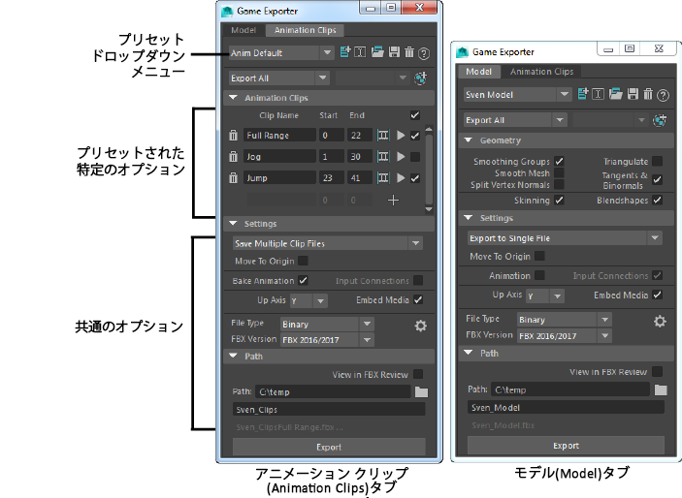The width and height of the screenshot is (682, 498).
Task: Enable export checkbox for Jog clip
Action: [x=415, y=156]
